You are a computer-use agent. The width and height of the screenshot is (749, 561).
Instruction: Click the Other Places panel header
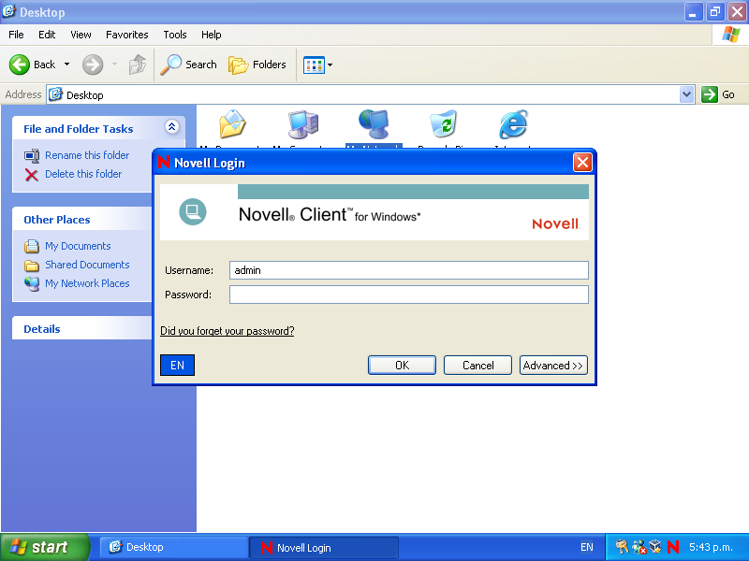point(81,220)
